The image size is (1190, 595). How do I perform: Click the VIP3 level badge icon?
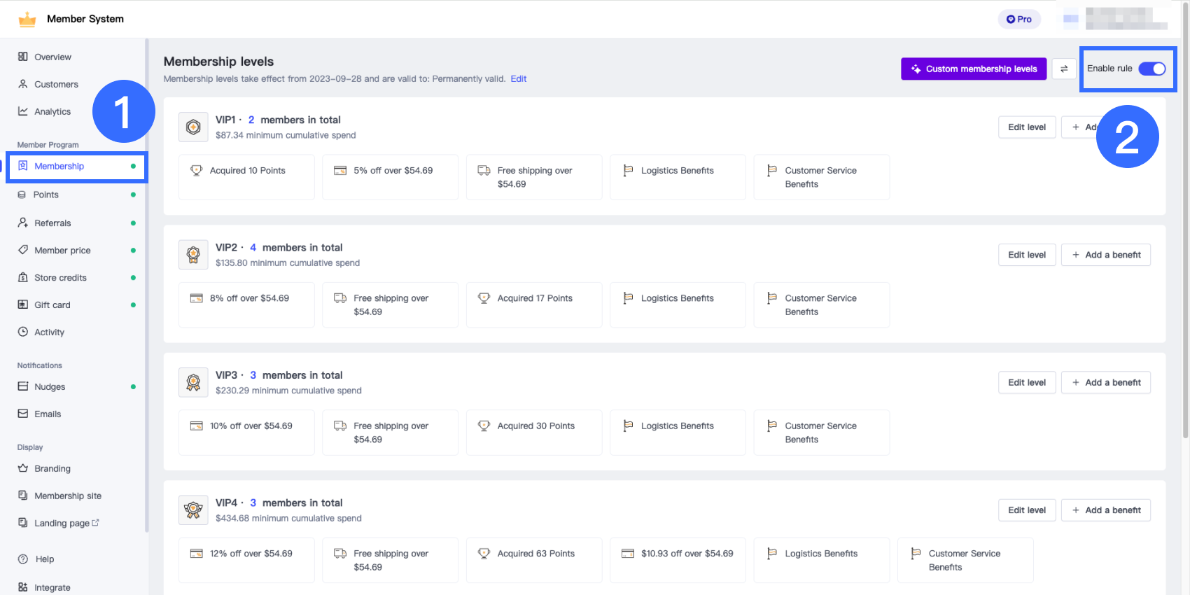[193, 382]
